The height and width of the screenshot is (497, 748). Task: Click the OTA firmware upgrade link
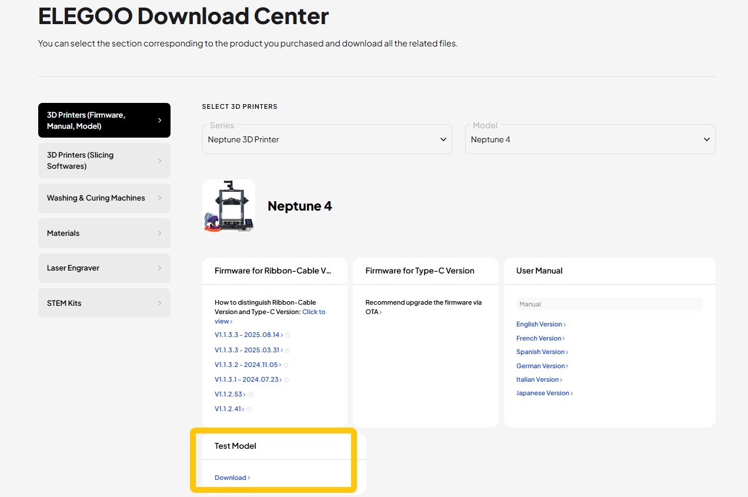point(373,312)
